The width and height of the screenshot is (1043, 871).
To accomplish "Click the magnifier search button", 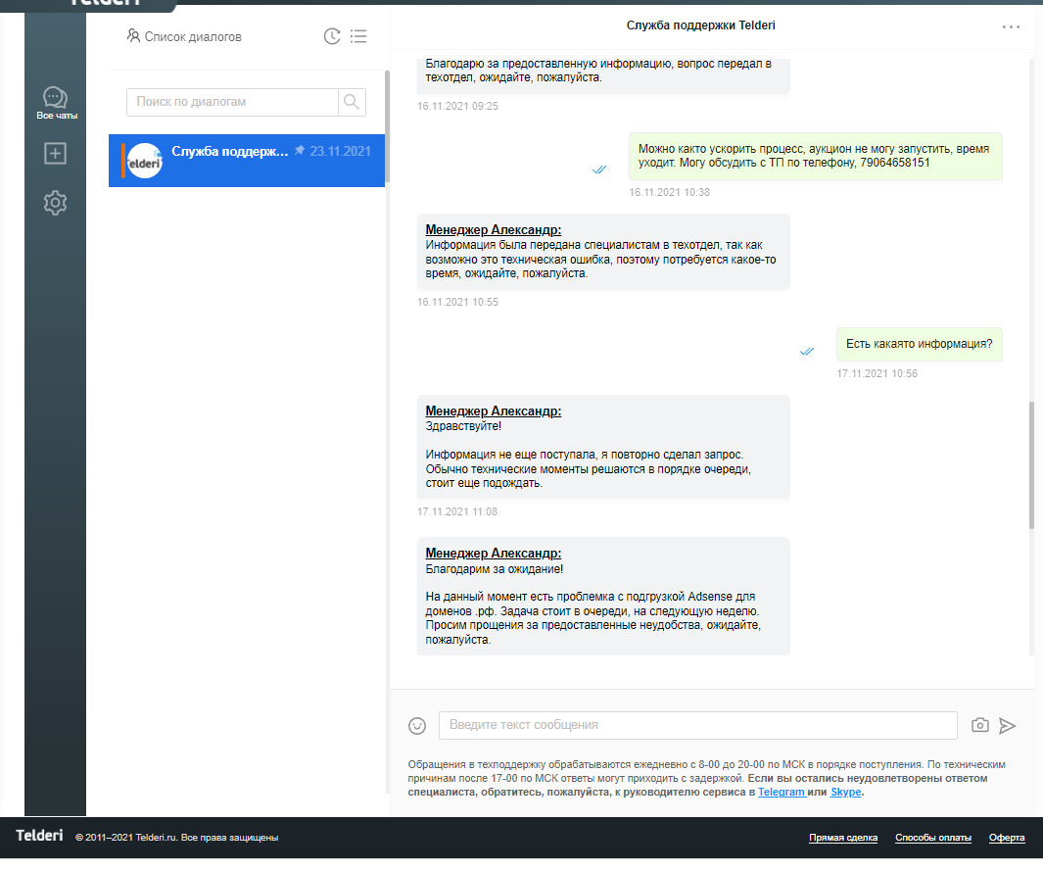I will (352, 102).
